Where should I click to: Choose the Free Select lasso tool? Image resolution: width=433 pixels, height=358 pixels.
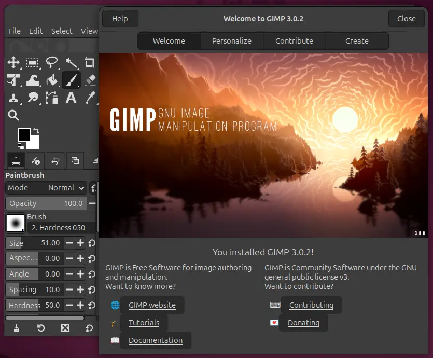(x=51, y=62)
